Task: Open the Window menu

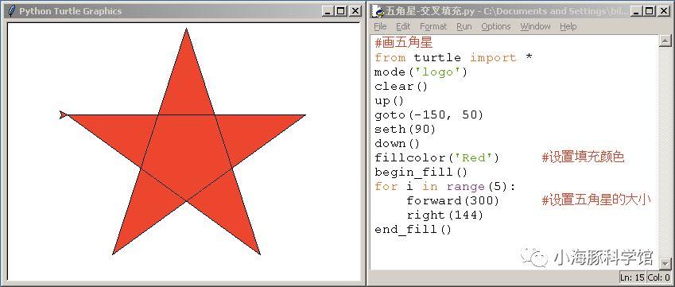Action: pyautogui.click(x=536, y=27)
